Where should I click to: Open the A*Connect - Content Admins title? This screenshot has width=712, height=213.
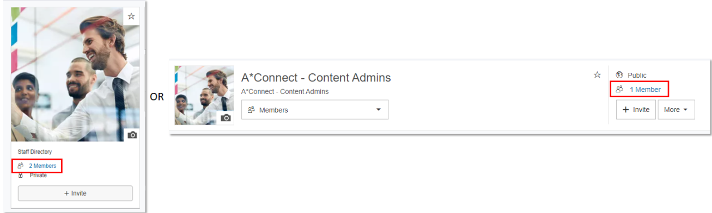(316, 78)
